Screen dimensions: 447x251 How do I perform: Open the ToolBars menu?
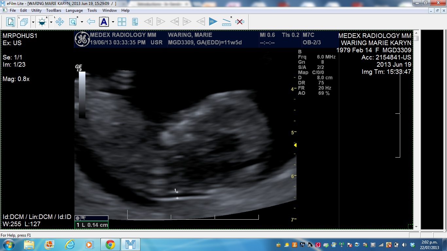pos(54,10)
